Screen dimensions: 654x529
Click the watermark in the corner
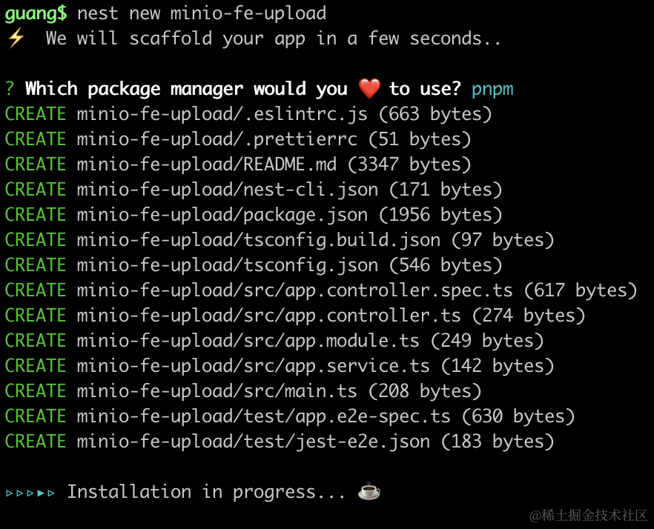(587, 514)
